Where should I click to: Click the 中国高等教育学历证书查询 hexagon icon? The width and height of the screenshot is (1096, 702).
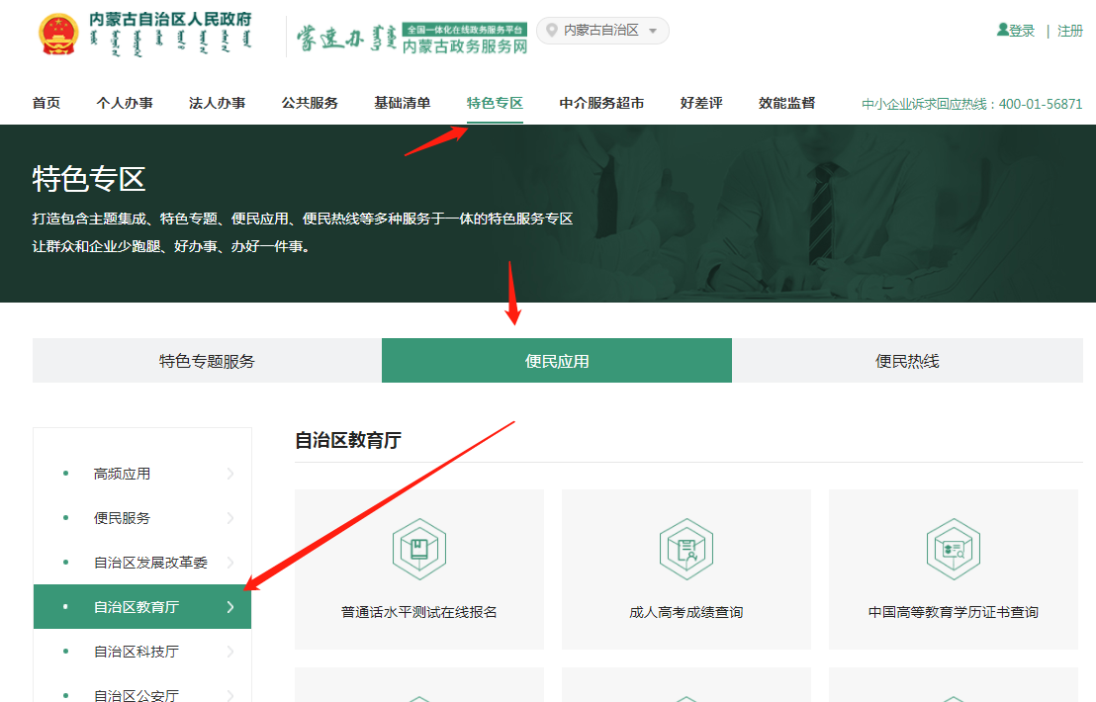click(x=954, y=549)
